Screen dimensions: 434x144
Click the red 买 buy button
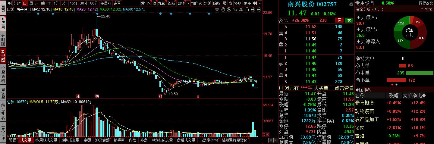point(339,20)
